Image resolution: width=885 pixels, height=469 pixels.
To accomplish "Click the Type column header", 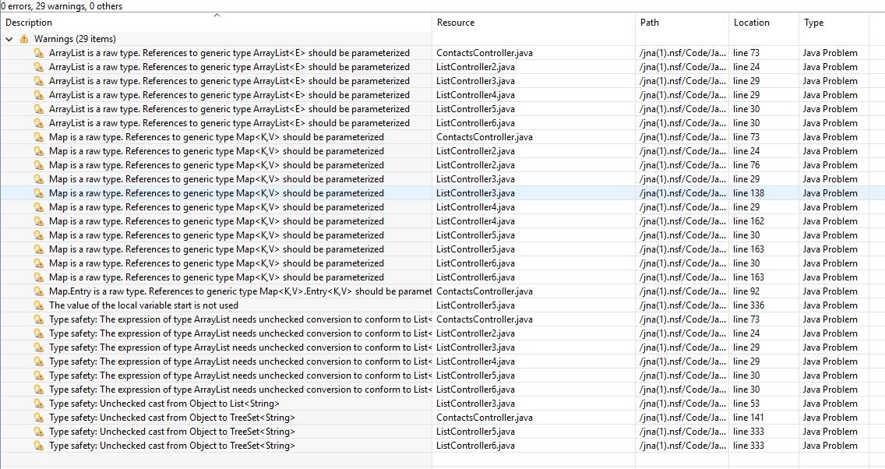I will [813, 23].
